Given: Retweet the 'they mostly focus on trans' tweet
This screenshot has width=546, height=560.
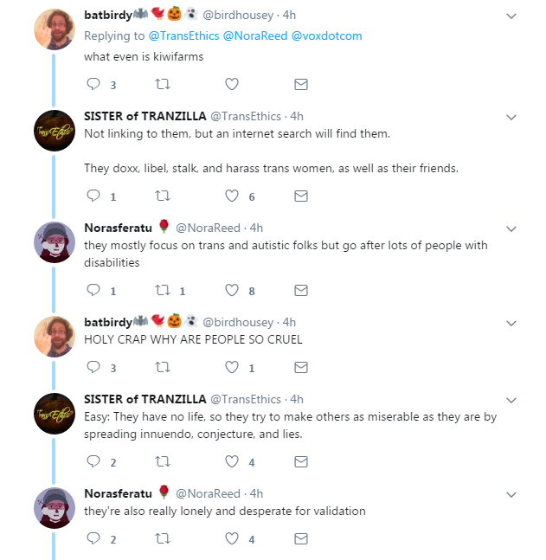Looking at the screenshot, I should [163, 290].
